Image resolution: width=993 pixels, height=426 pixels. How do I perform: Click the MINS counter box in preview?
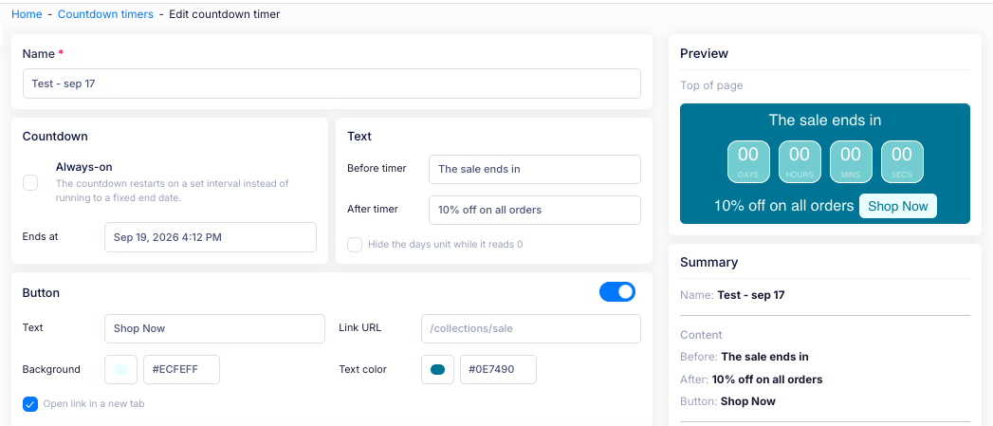[851, 161]
